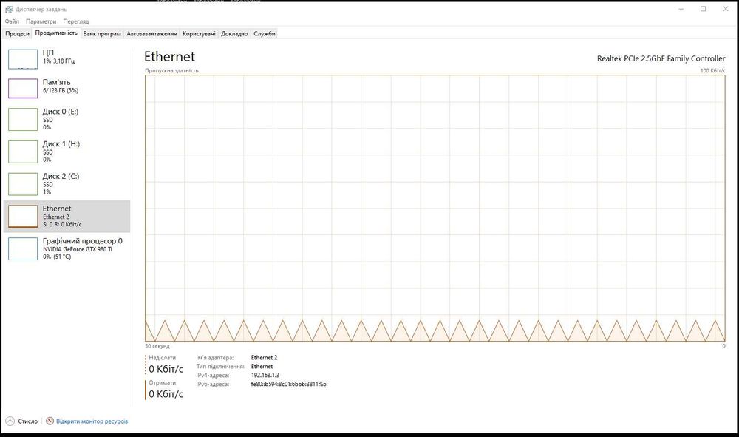Click Відкрити монітор ресурсів link

(92, 421)
